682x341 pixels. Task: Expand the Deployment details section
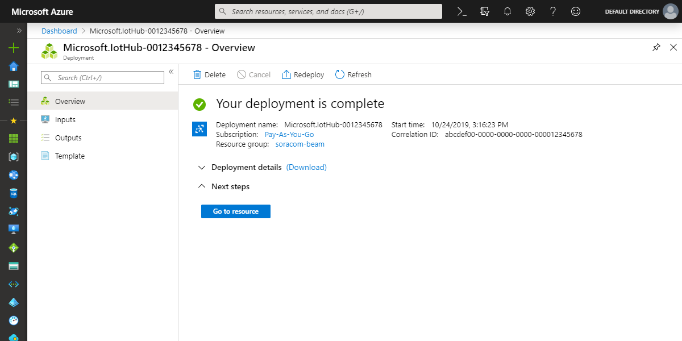201,168
